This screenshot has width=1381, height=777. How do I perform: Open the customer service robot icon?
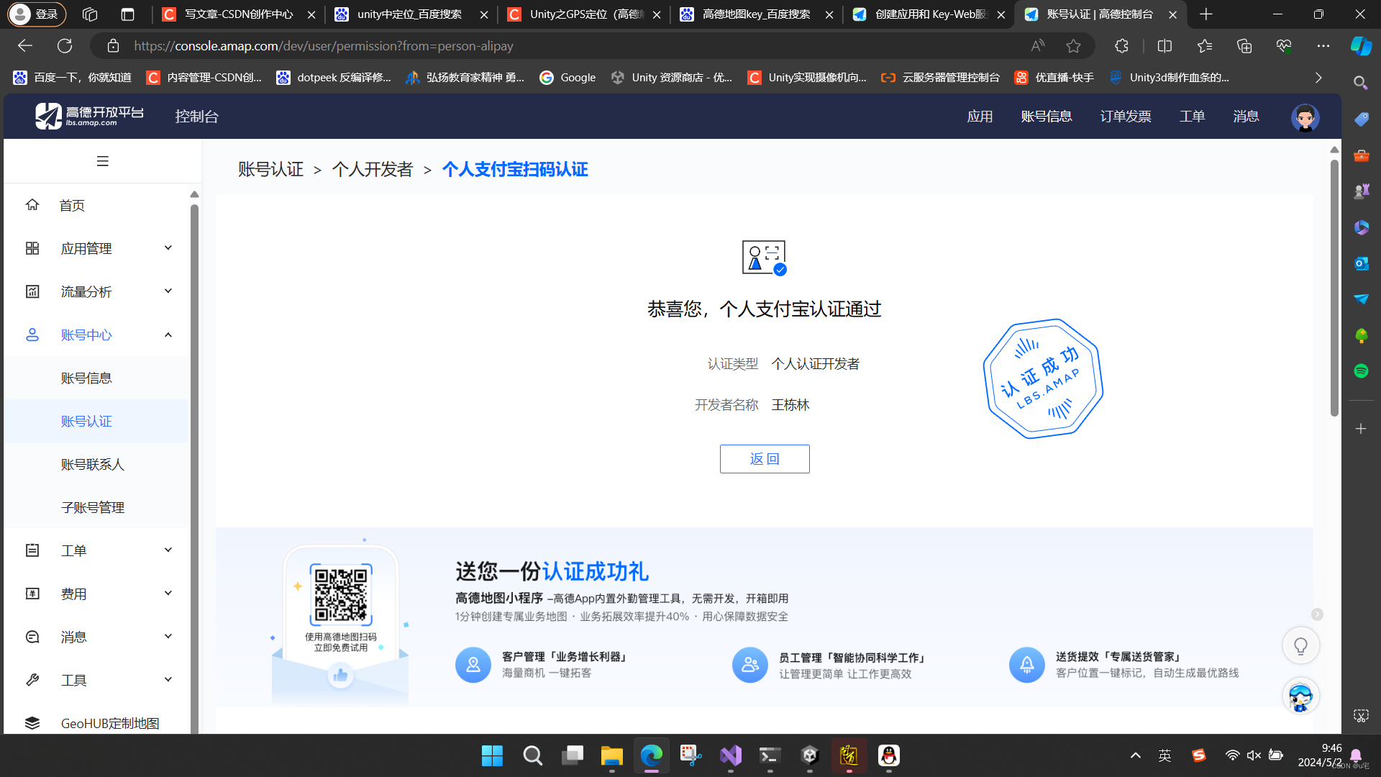[x=1300, y=696]
